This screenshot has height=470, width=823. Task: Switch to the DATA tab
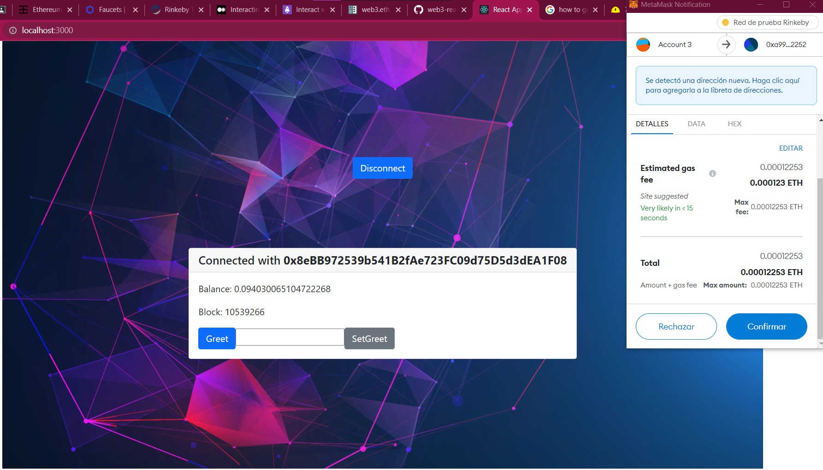pos(696,123)
